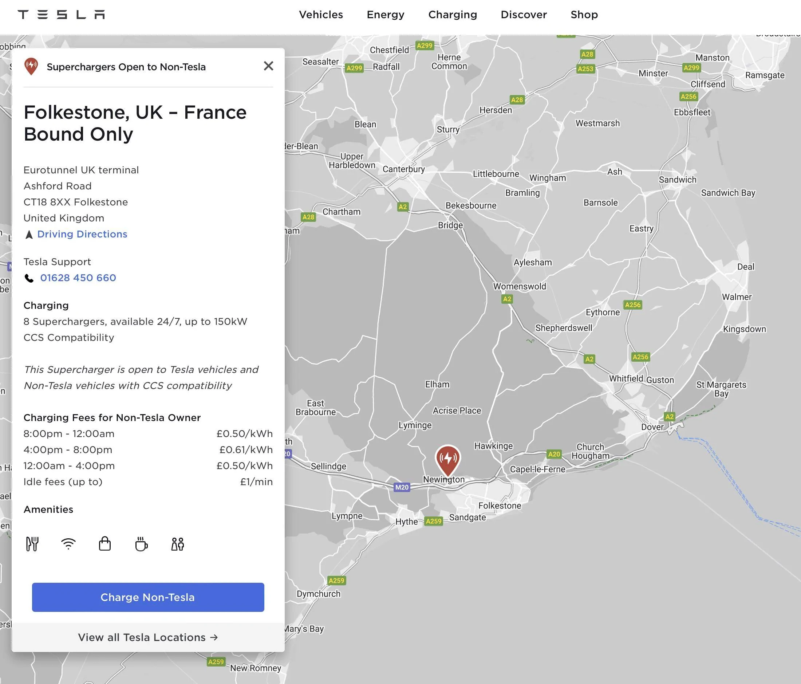Screen dimensions: 801x684
Task: Click the WiFi amenity icon
Action: pyautogui.click(x=68, y=544)
